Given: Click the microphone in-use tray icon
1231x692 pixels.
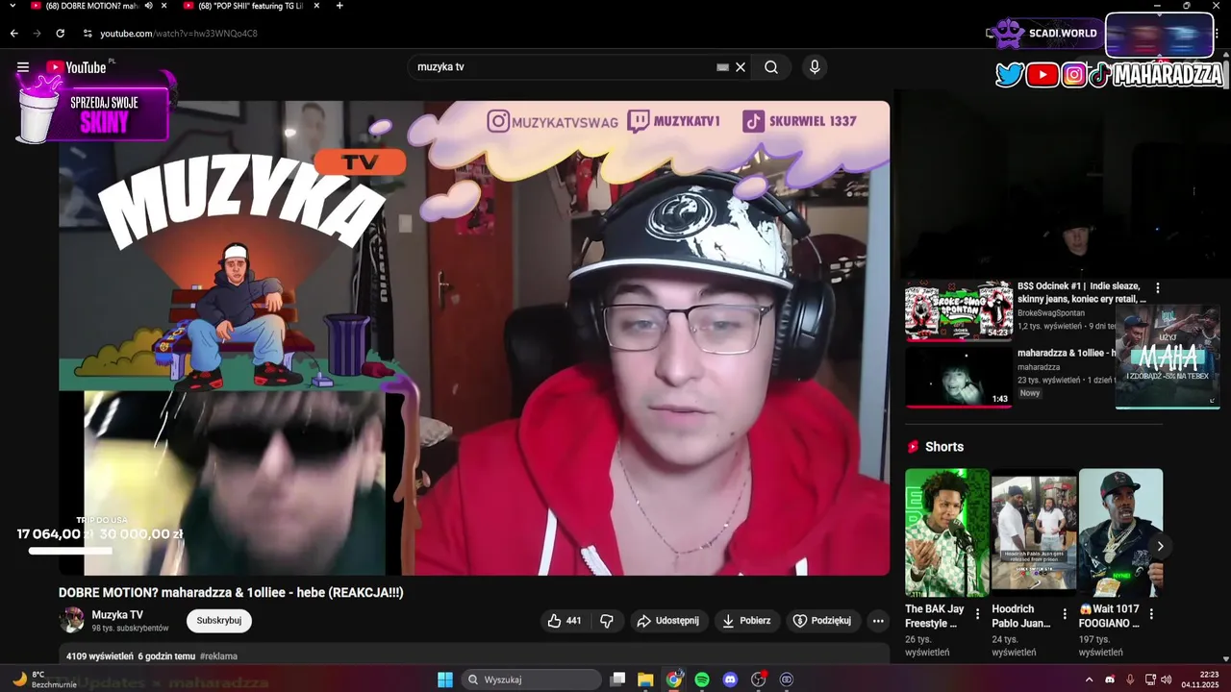Looking at the screenshot, I should tap(1130, 680).
